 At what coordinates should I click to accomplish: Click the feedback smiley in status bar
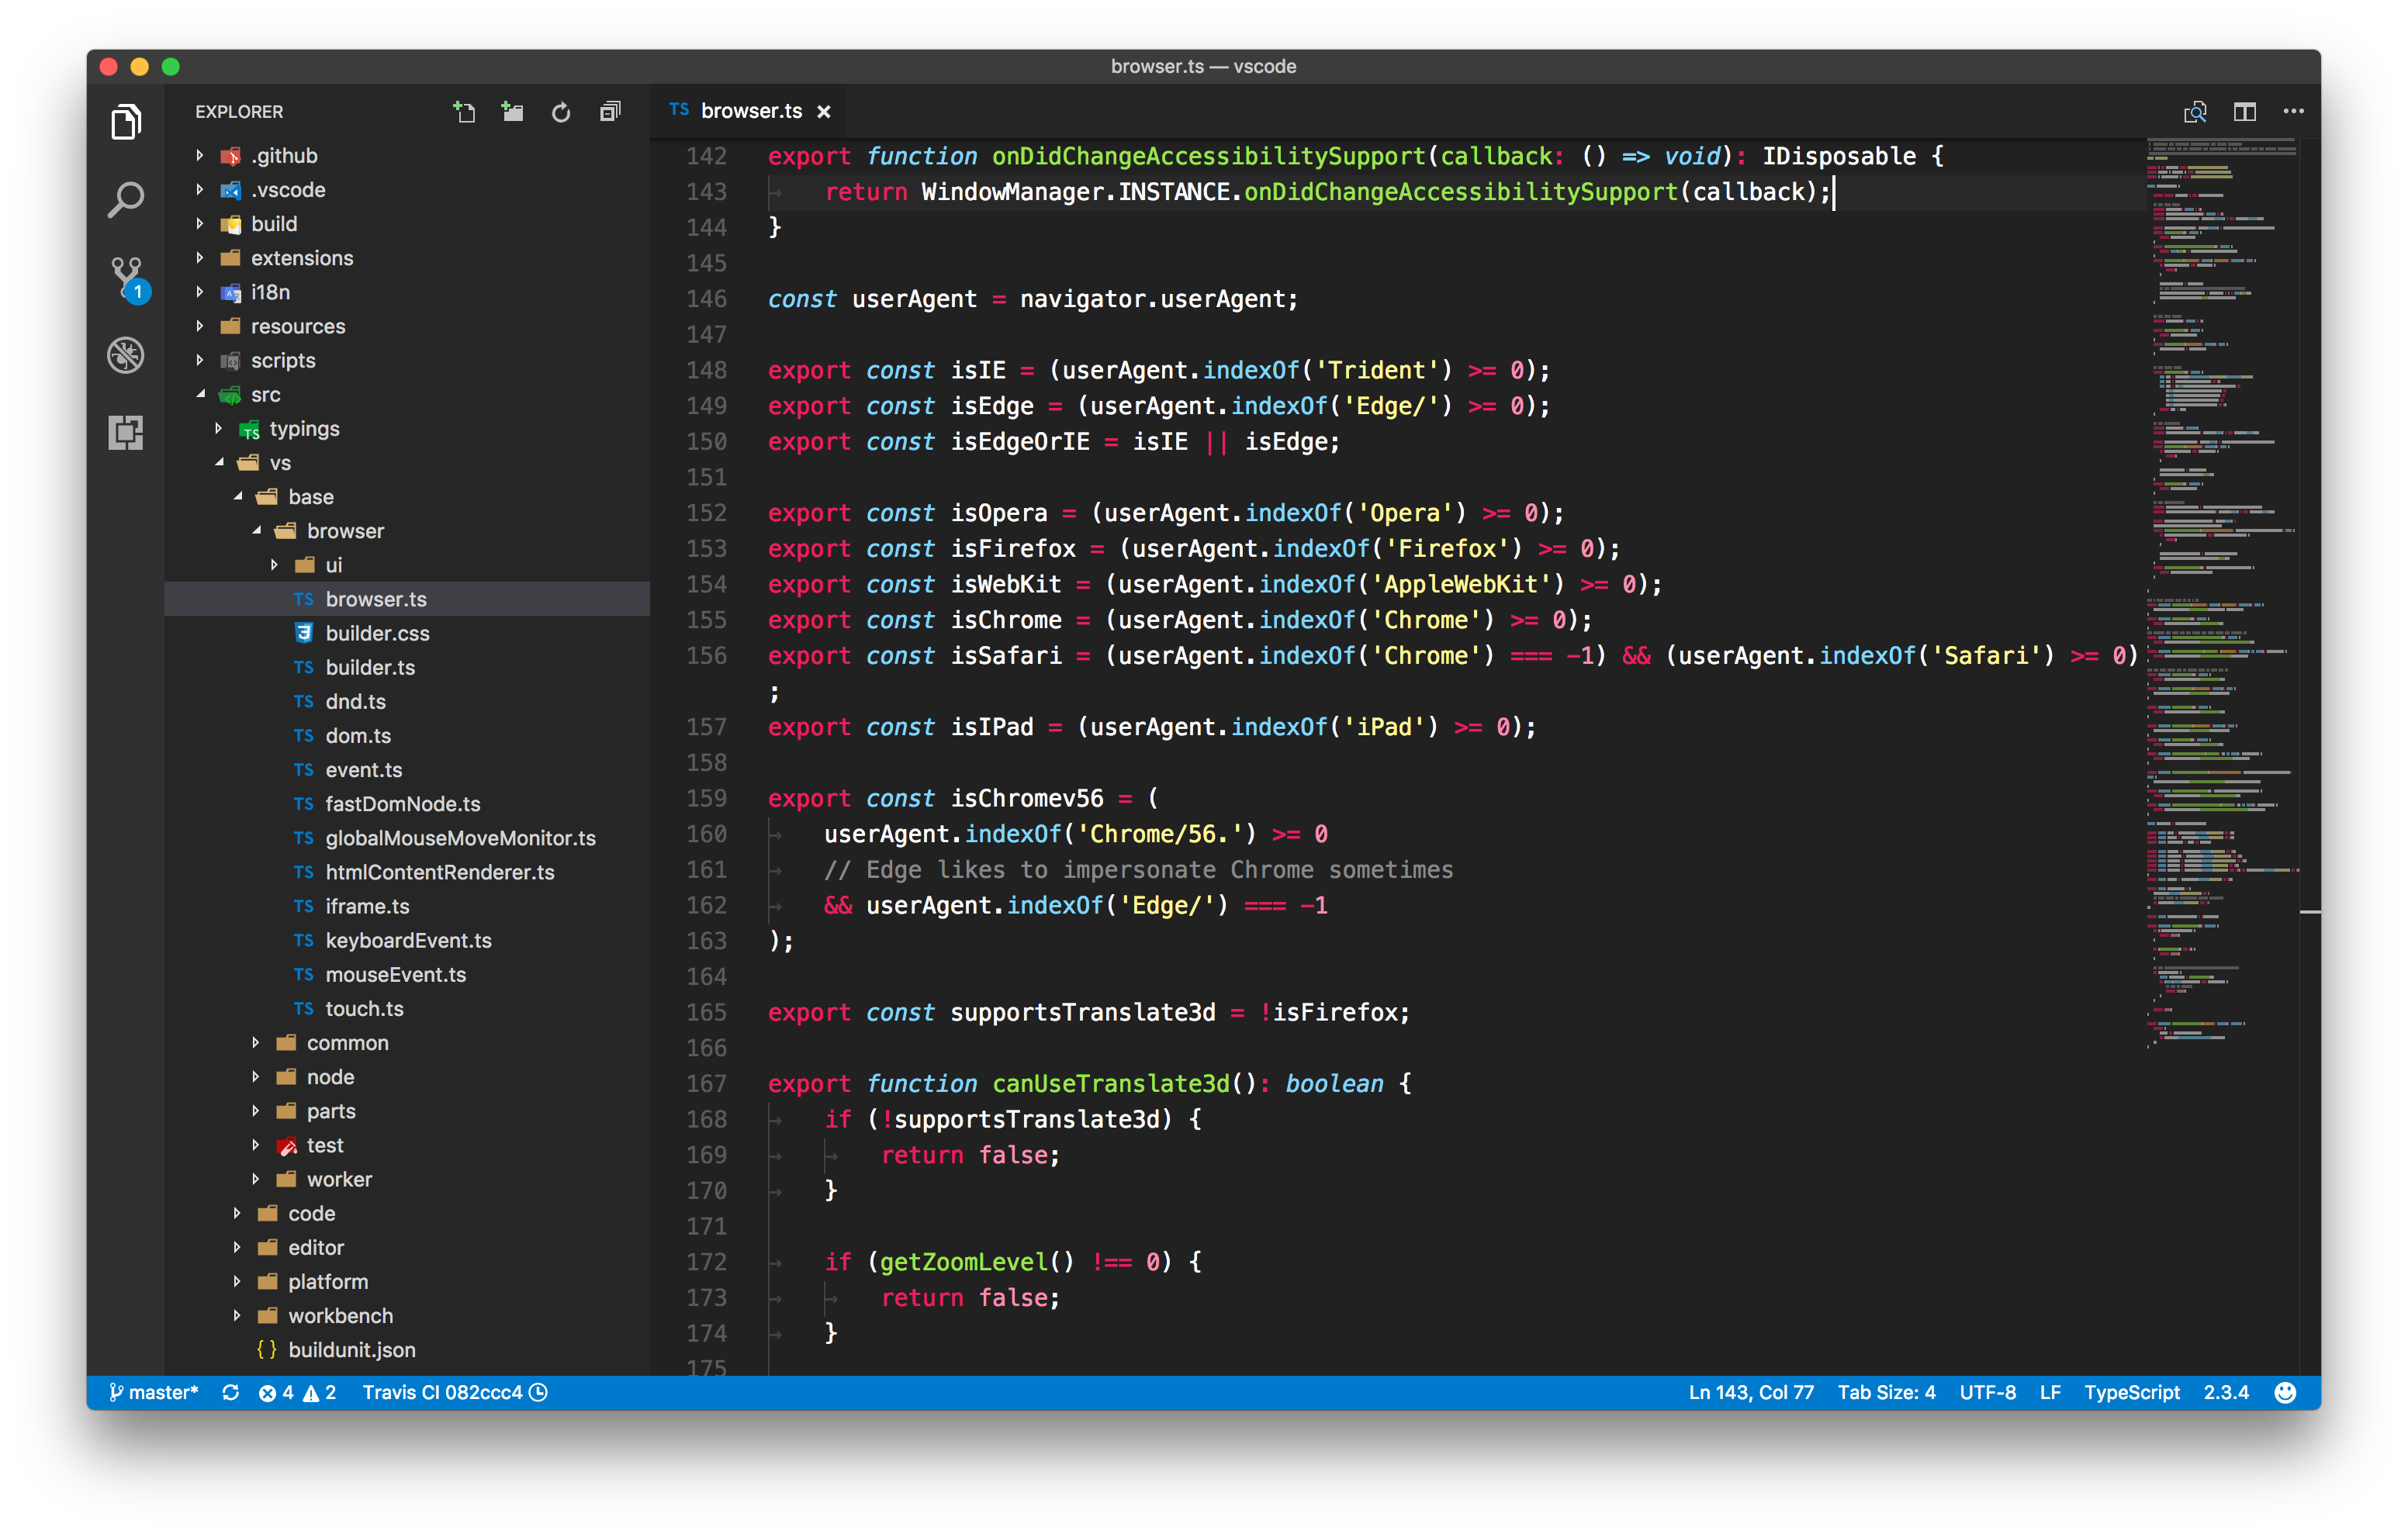[2285, 1392]
